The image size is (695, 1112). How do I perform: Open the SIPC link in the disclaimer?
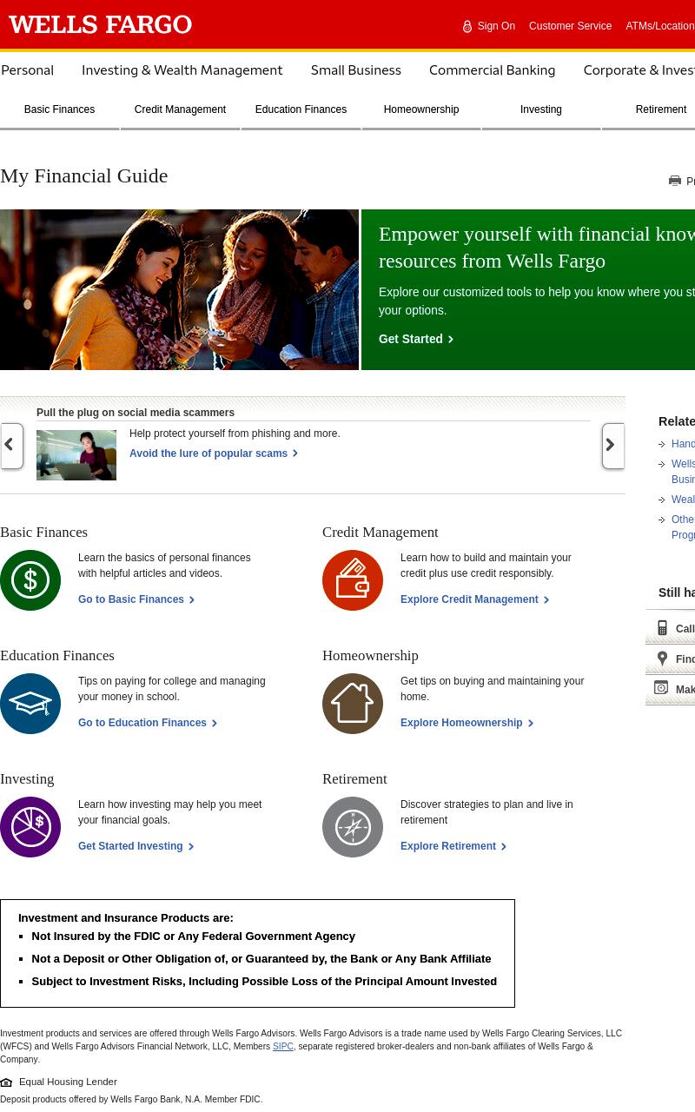point(283,1047)
